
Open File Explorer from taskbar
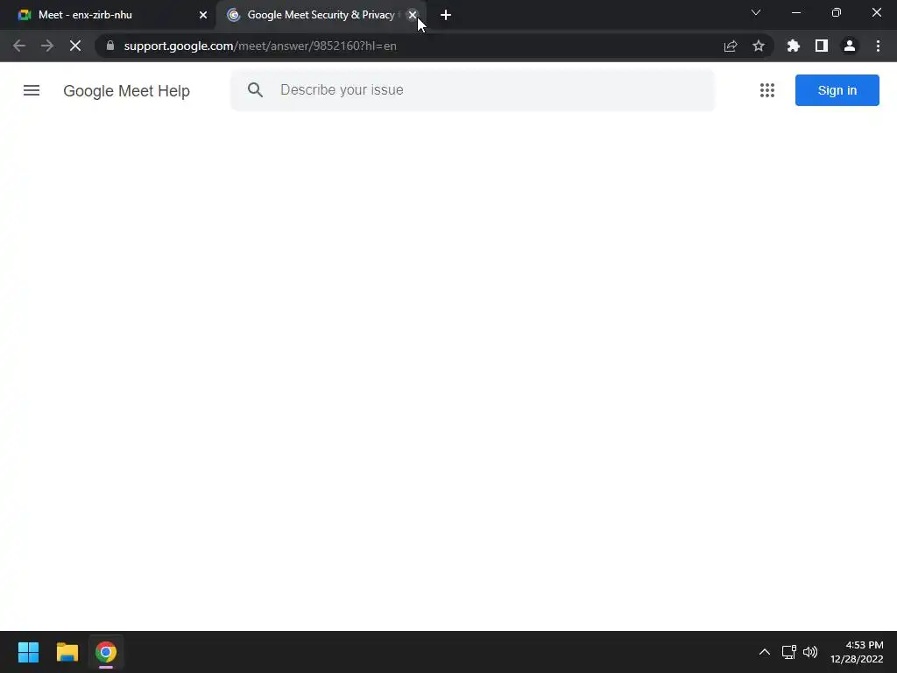67,652
